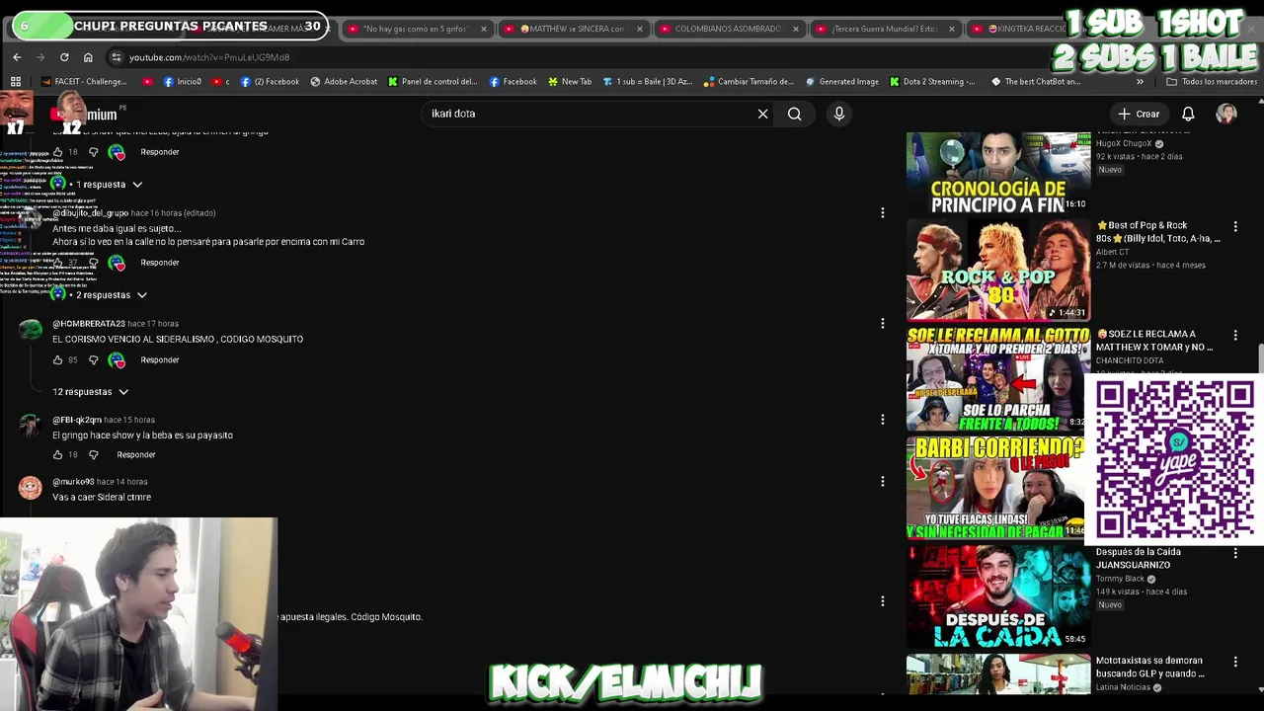Open the 'SOE LE RECLAMA AL GOTTO' thumbnail
Screen dimensions: 1264x711
(995, 379)
